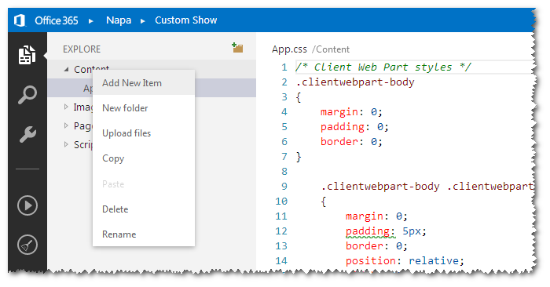Choose Add New Item from context menu
550x287 pixels.
(144, 83)
